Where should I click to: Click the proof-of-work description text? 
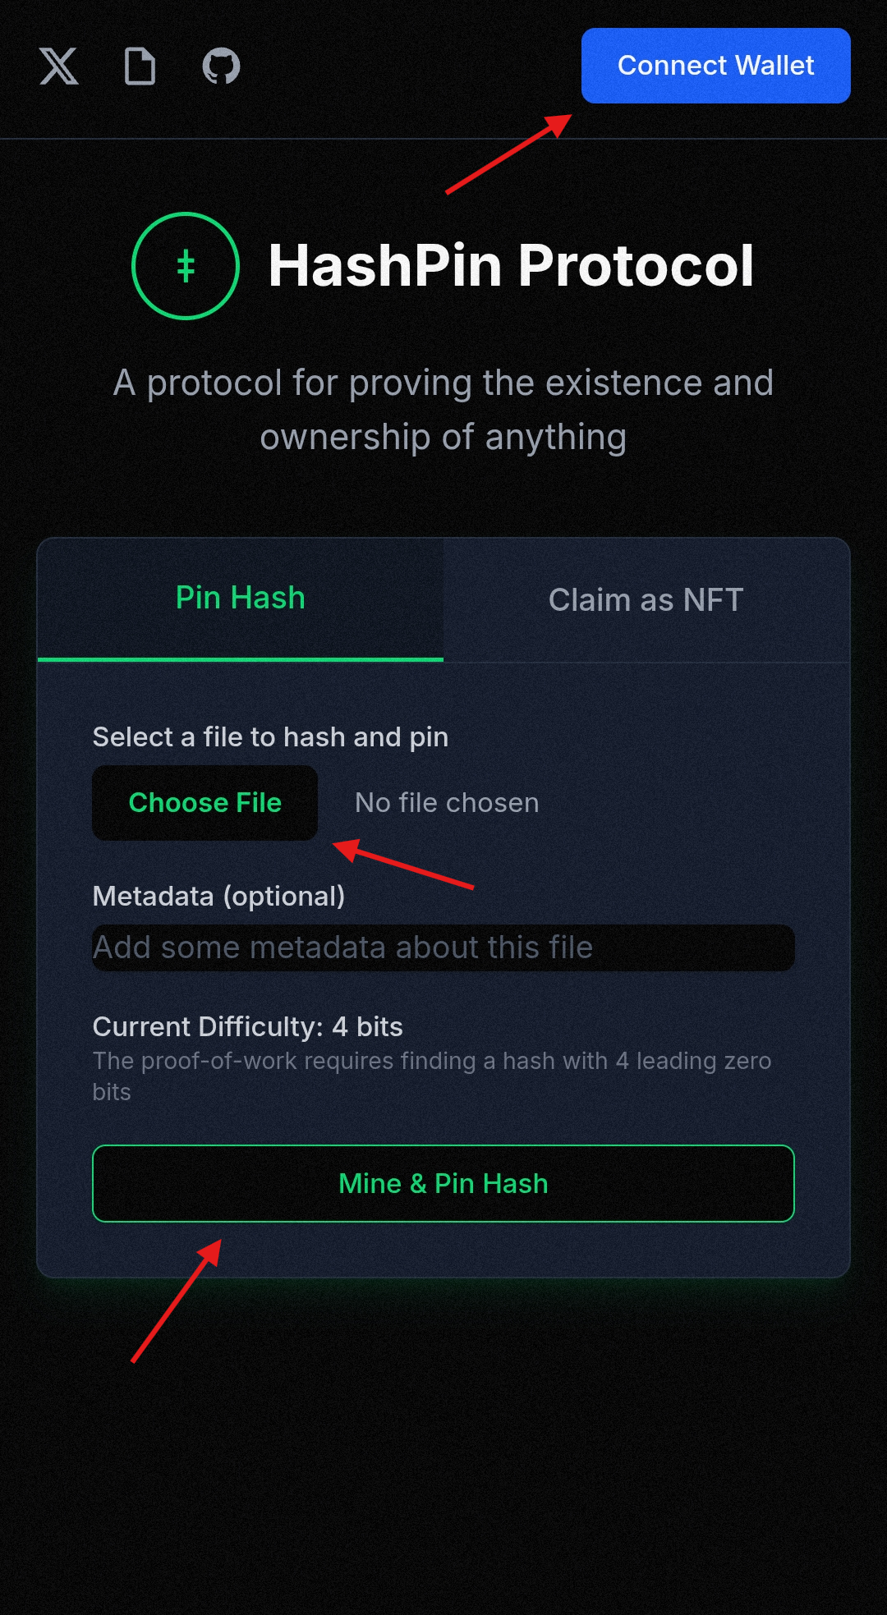(x=431, y=1076)
